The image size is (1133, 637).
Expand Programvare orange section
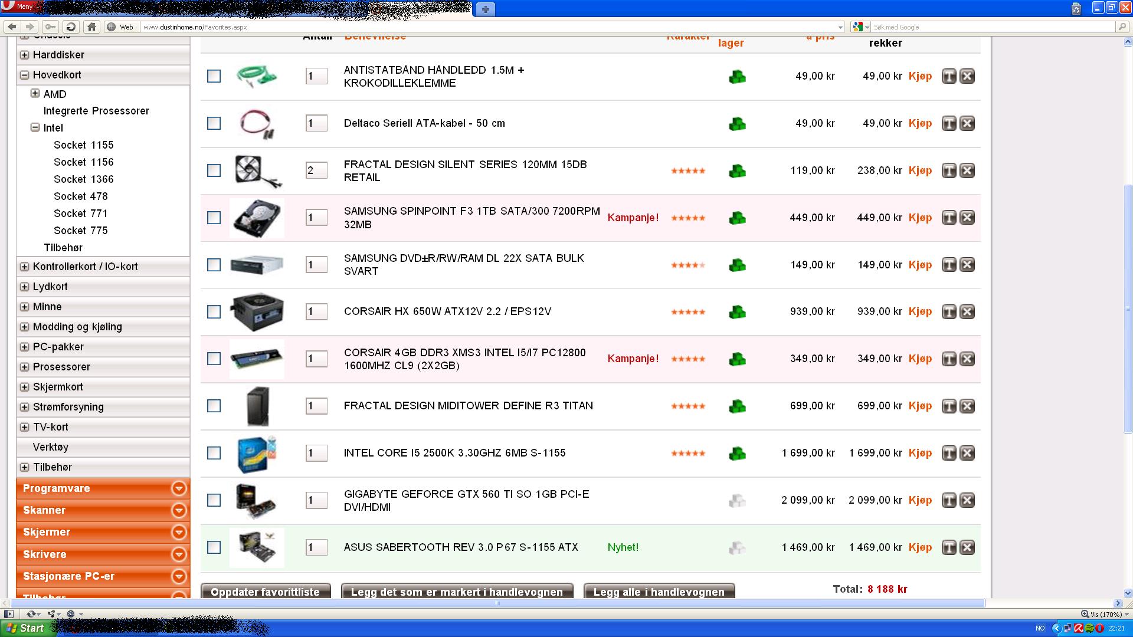tap(179, 488)
